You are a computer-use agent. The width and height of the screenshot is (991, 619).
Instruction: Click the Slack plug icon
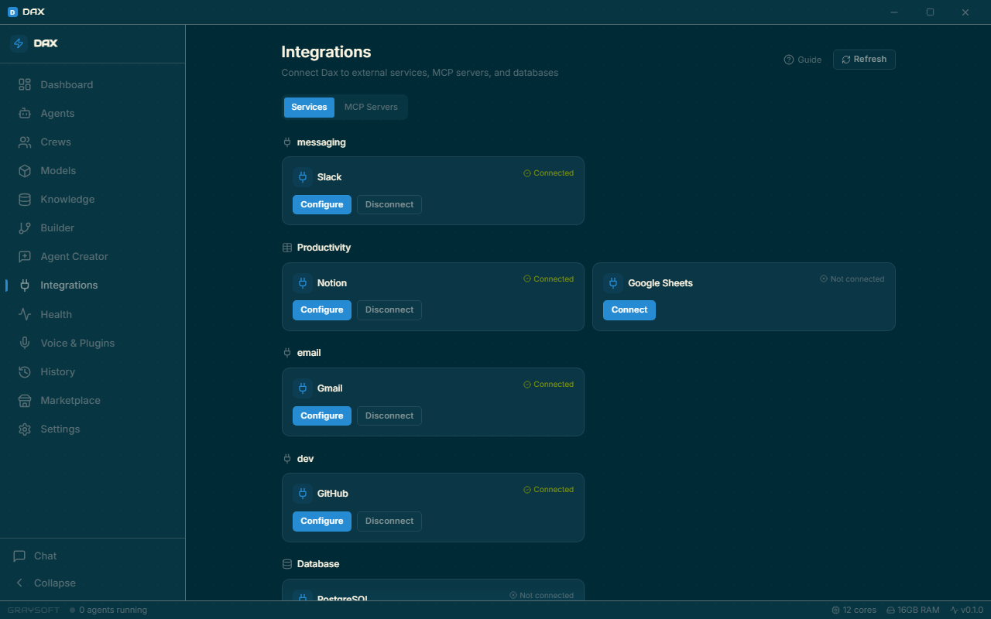[303, 177]
